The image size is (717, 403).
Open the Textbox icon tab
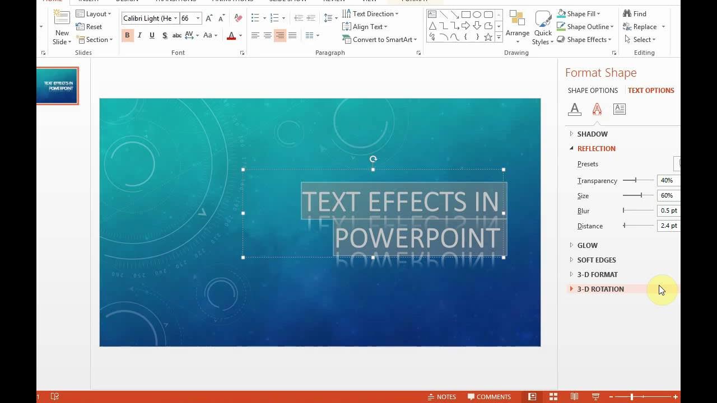click(x=619, y=109)
